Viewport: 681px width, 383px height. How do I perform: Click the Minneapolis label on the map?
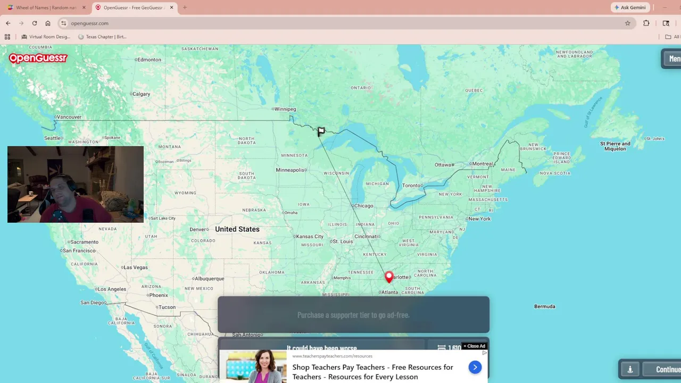point(291,170)
